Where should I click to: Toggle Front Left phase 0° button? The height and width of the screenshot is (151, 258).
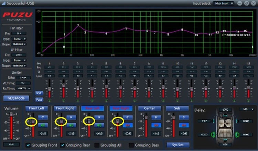[x=43, y=117]
